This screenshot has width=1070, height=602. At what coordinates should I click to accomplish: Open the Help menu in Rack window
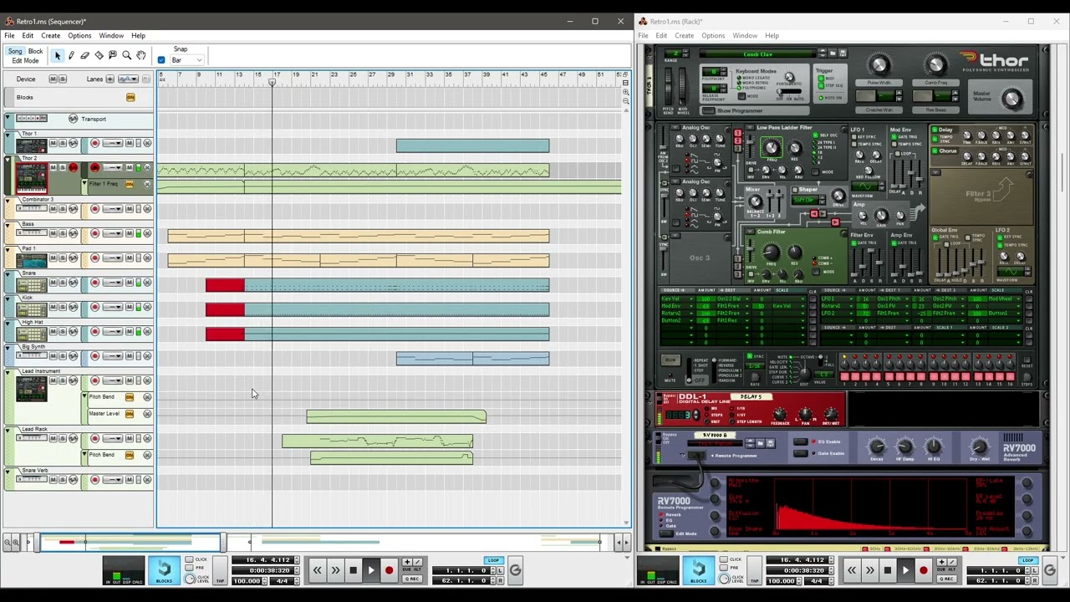772,36
